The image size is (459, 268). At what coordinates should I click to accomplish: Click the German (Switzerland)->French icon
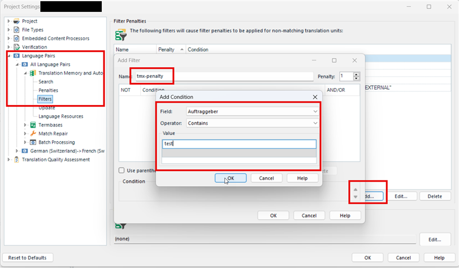click(x=25, y=151)
